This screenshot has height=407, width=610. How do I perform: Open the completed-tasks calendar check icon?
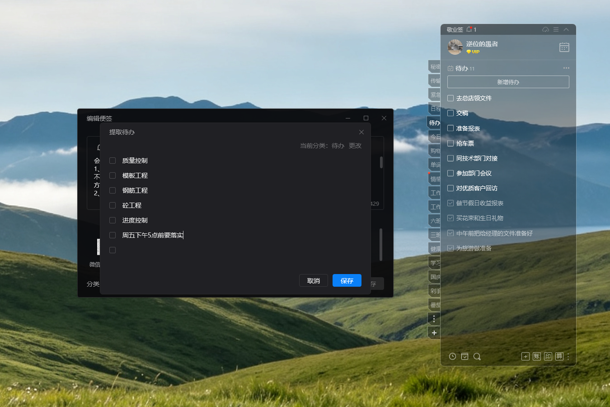coord(465,356)
